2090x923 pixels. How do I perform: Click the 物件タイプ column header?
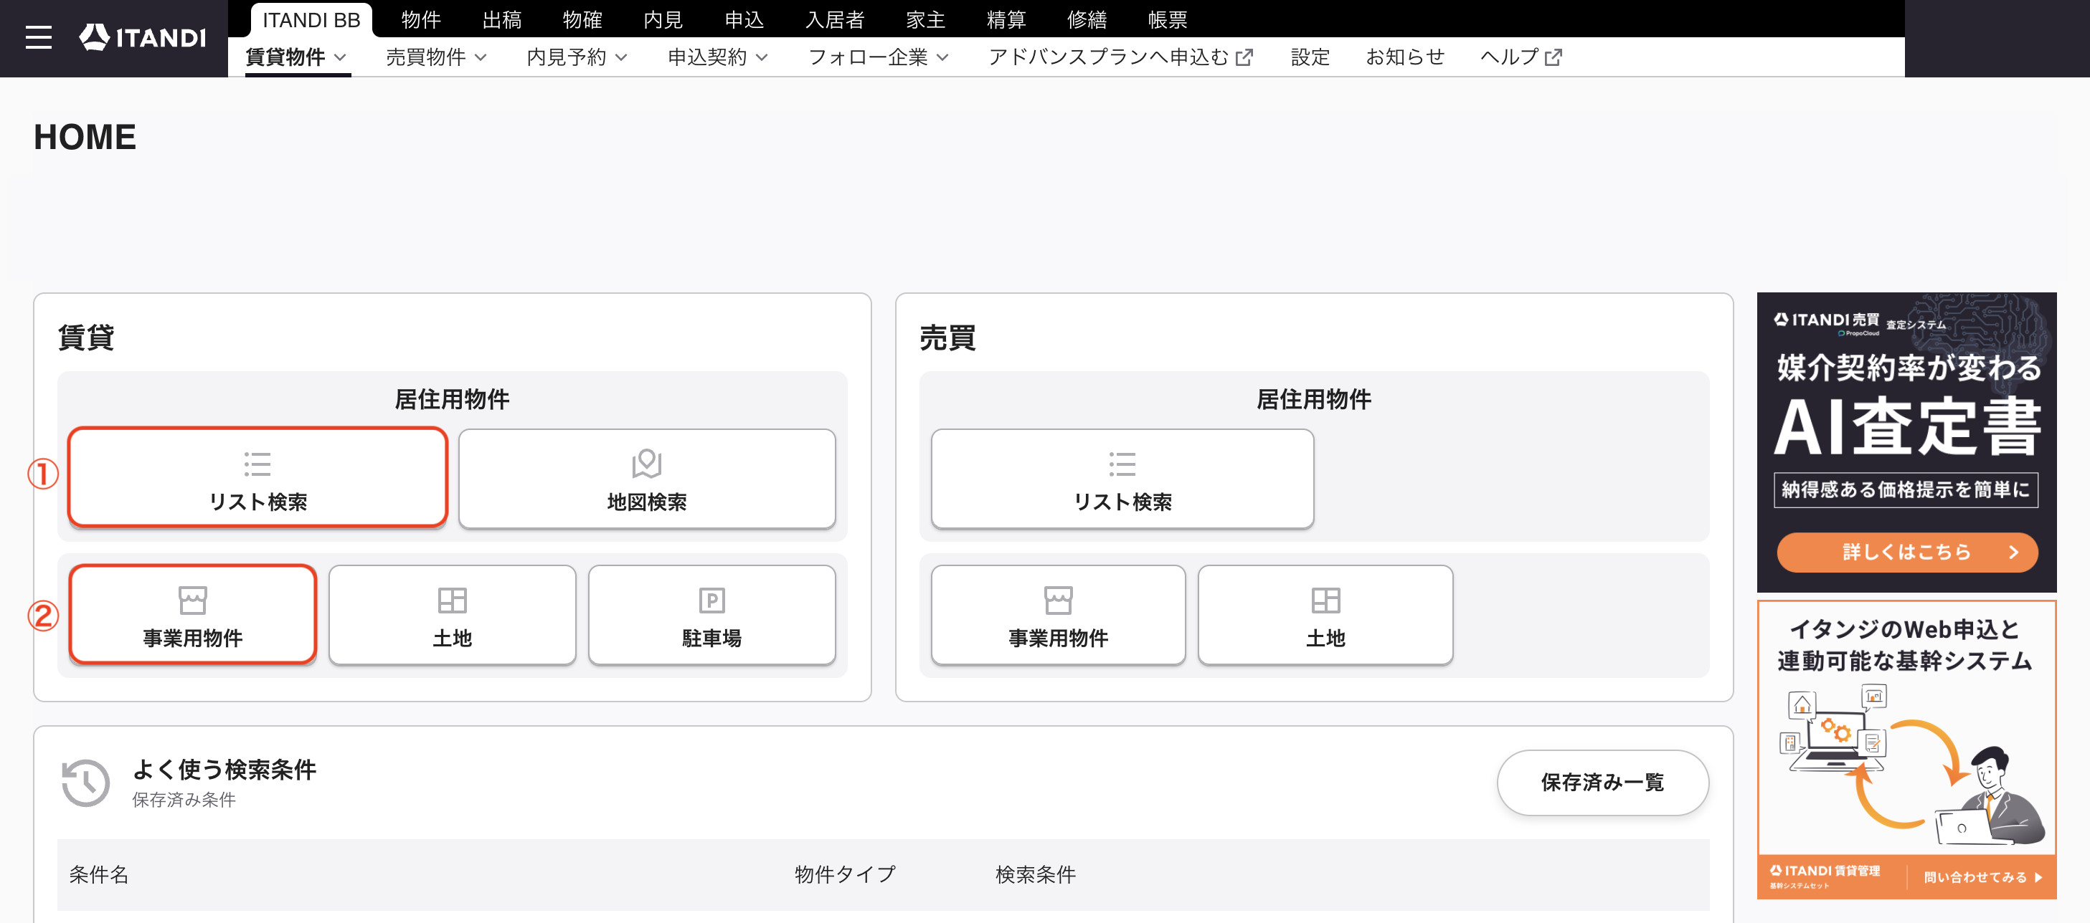845,874
